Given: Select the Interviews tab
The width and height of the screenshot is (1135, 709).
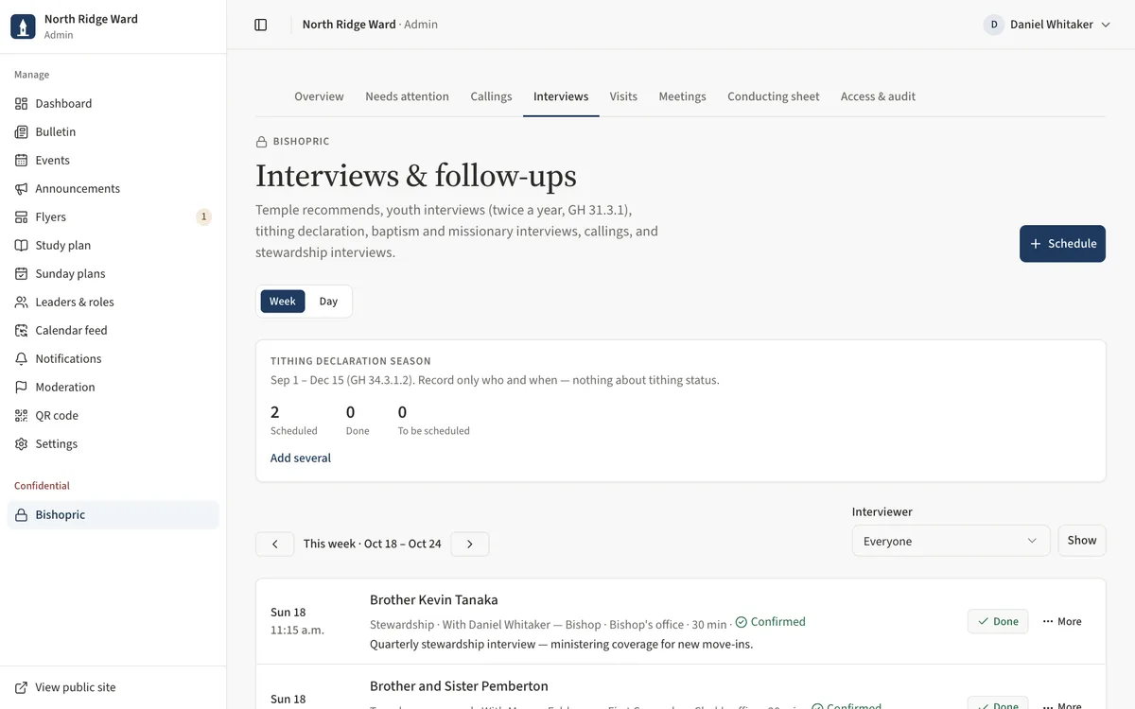Looking at the screenshot, I should pyautogui.click(x=561, y=96).
